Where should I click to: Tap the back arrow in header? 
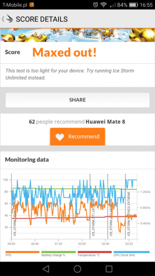[x=3, y=19]
